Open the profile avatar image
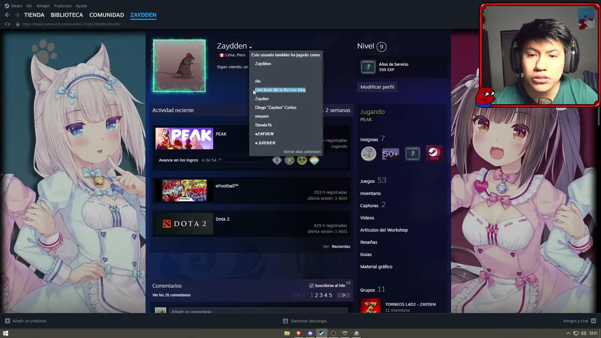601x338 pixels. 179,65
